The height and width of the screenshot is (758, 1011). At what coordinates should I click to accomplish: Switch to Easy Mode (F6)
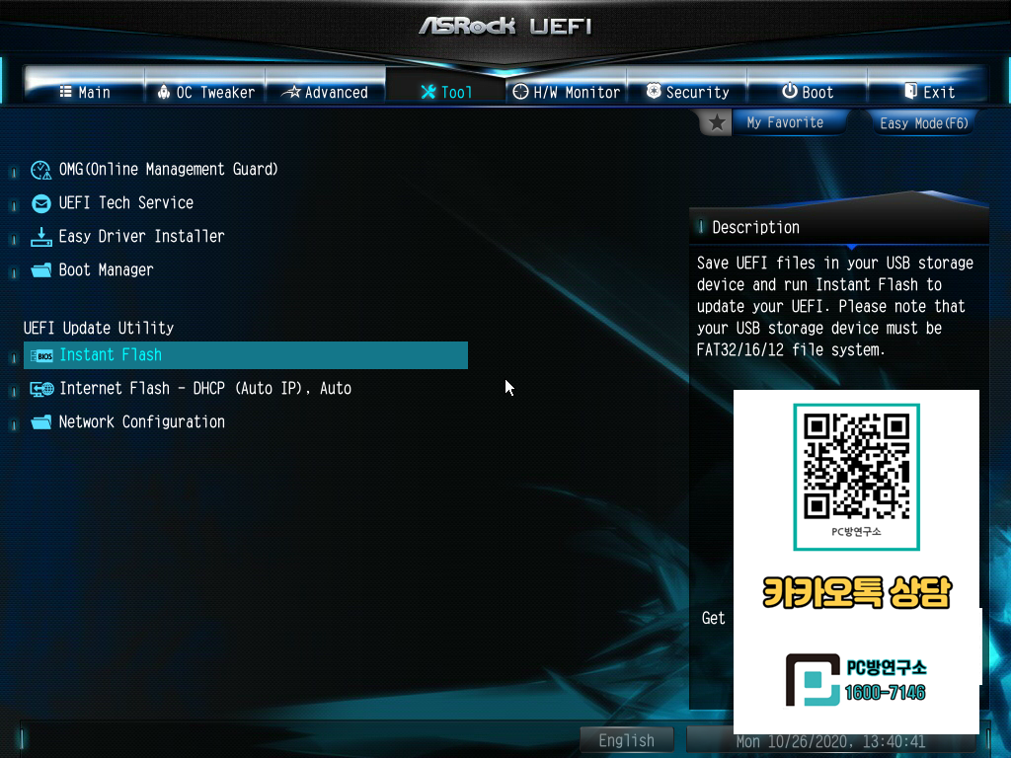pos(924,122)
